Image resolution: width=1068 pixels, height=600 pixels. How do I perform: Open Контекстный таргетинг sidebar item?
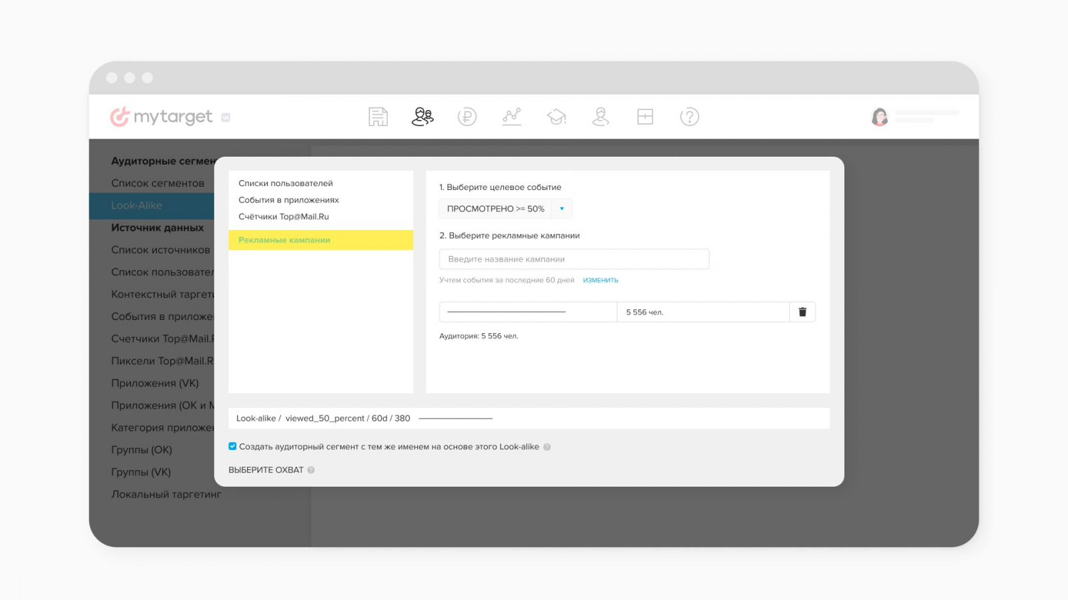[162, 294]
